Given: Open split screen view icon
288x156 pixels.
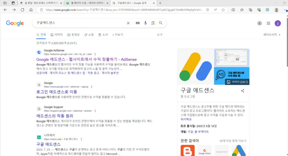Looking at the screenshot, I should pos(233,10).
